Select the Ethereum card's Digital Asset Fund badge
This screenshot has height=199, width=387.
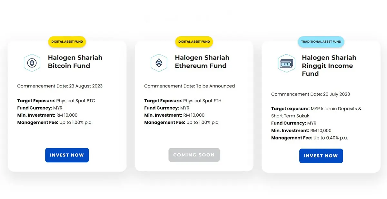pyautogui.click(x=194, y=42)
